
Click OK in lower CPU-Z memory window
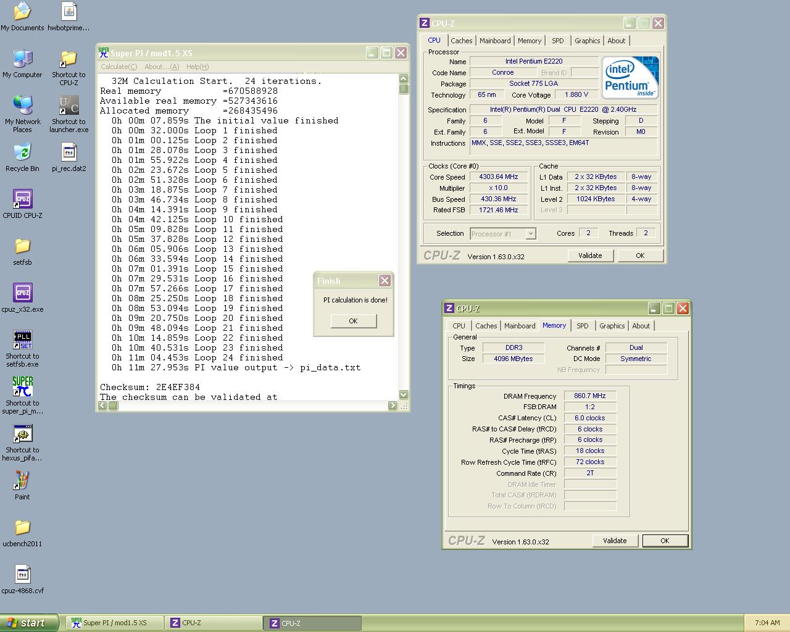[x=665, y=541]
